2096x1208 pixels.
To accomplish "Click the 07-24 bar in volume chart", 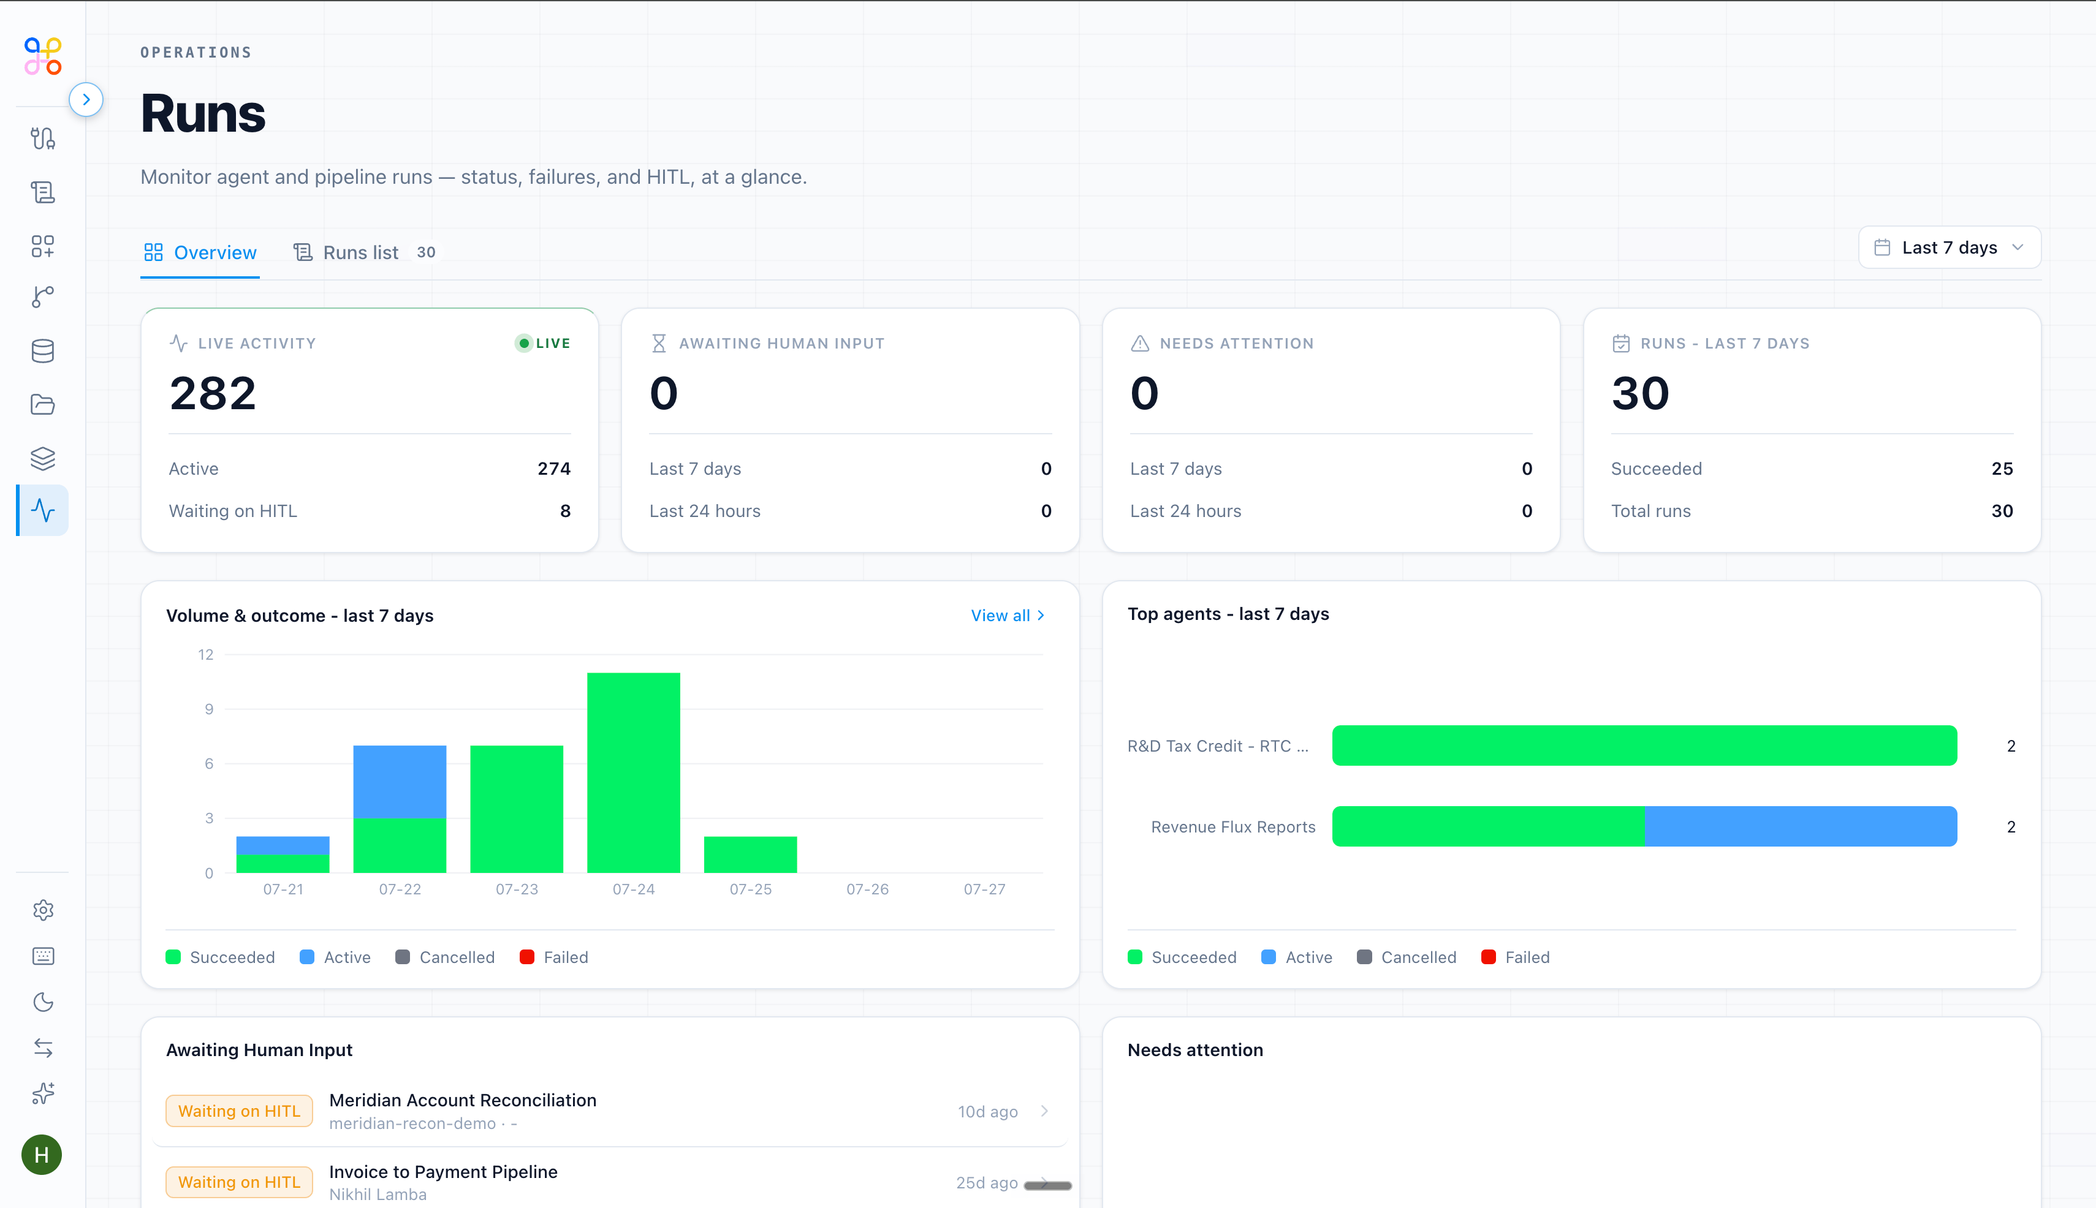I will tap(633, 772).
